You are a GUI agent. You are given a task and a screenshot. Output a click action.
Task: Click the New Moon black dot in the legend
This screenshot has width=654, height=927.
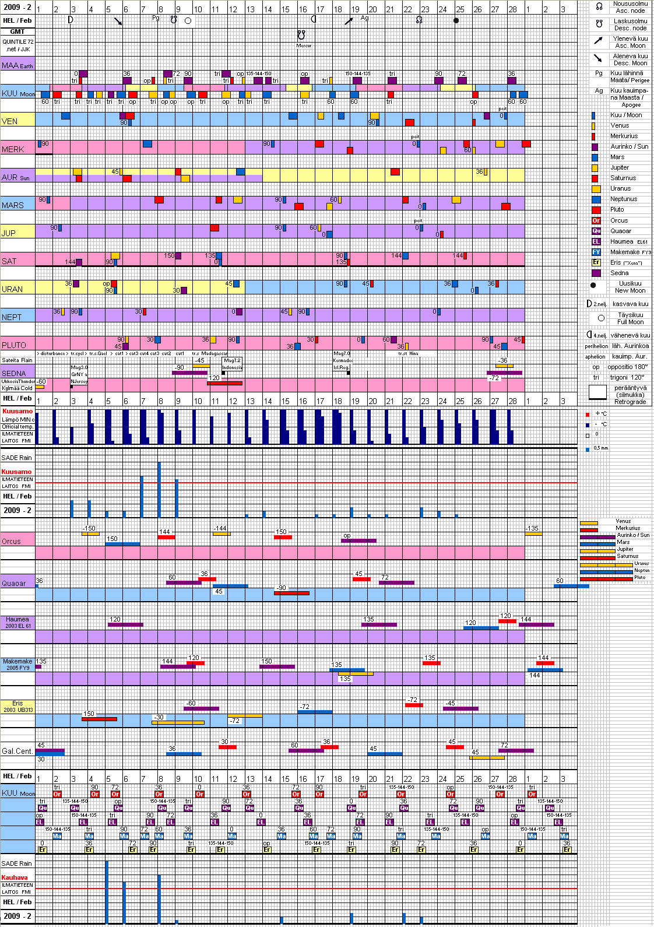(593, 286)
